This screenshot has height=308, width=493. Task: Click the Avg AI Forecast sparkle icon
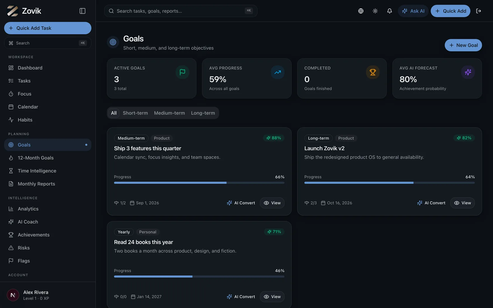click(468, 72)
